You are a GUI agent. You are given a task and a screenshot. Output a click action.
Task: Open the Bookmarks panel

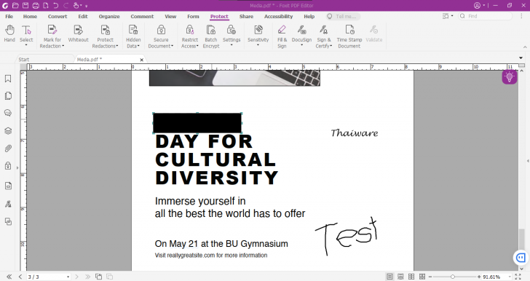(x=8, y=79)
